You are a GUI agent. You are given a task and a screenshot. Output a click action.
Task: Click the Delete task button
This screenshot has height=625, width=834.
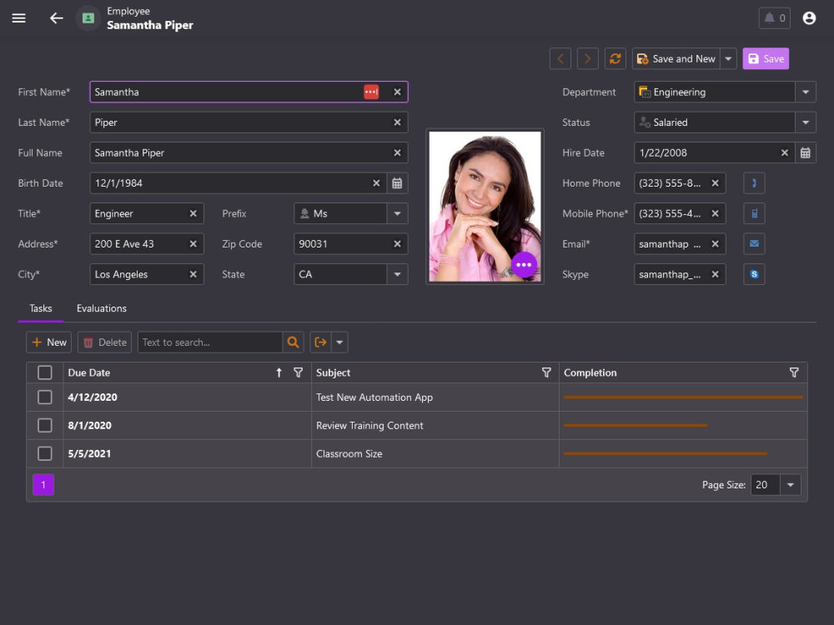coord(105,342)
